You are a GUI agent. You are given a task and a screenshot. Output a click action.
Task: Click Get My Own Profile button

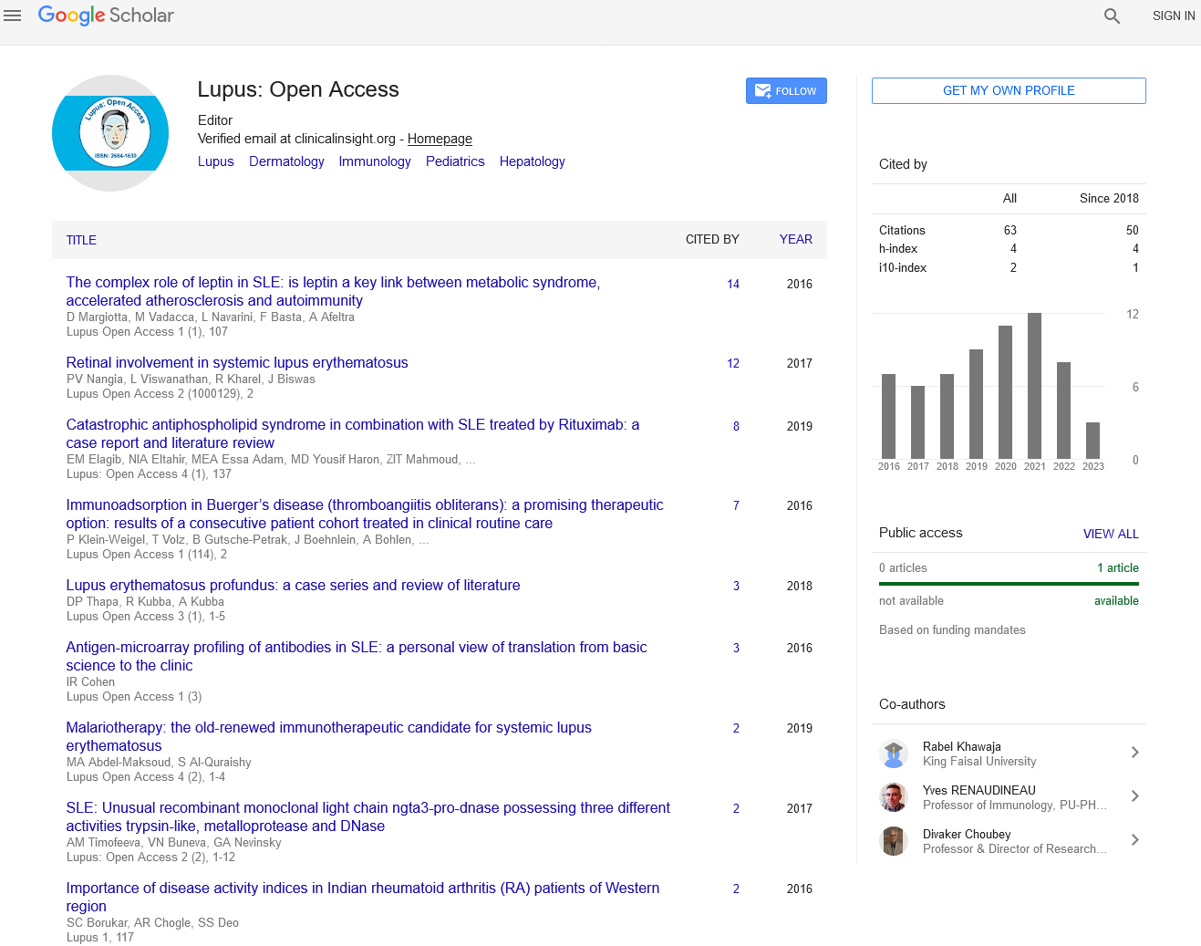[x=1009, y=91]
